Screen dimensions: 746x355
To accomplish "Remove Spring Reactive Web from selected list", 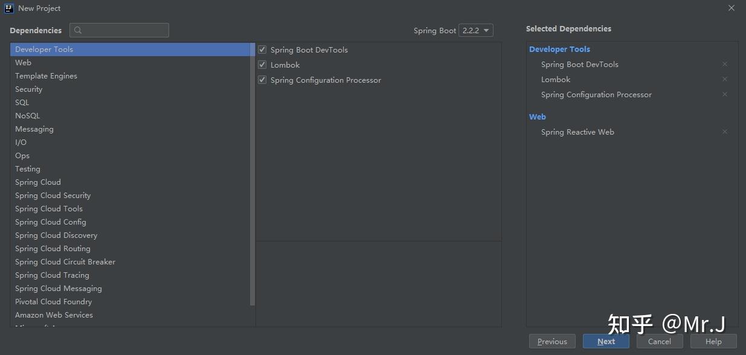I will pos(724,132).
